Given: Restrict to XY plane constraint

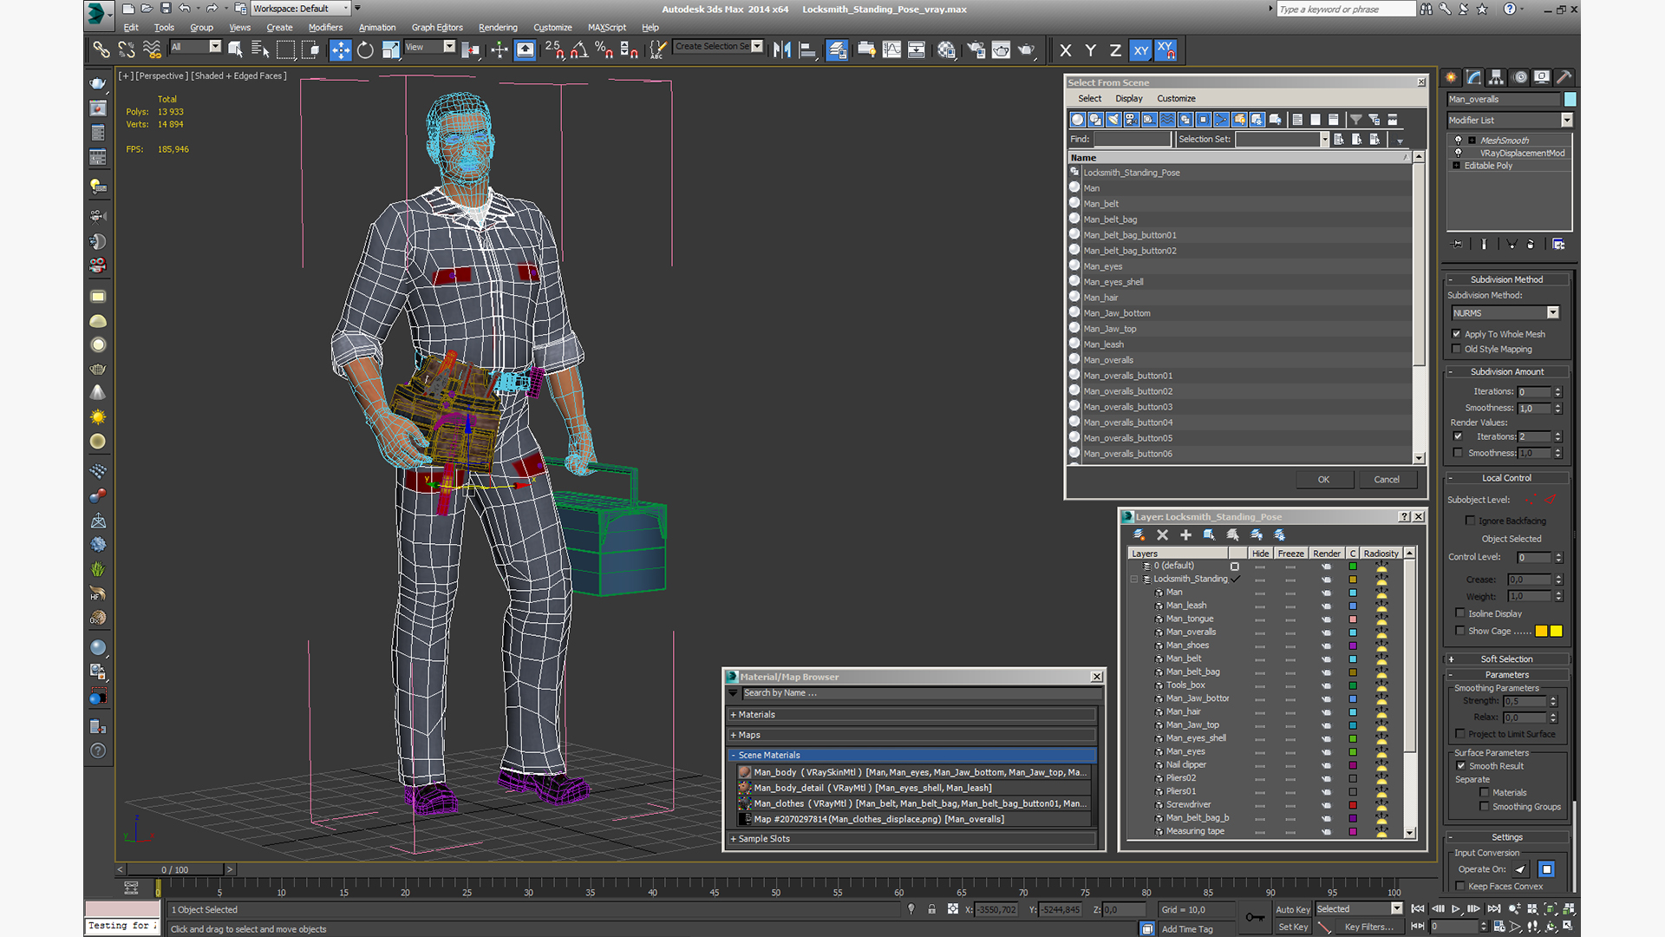Looking at the screenshot, I should click(1140, 50).
